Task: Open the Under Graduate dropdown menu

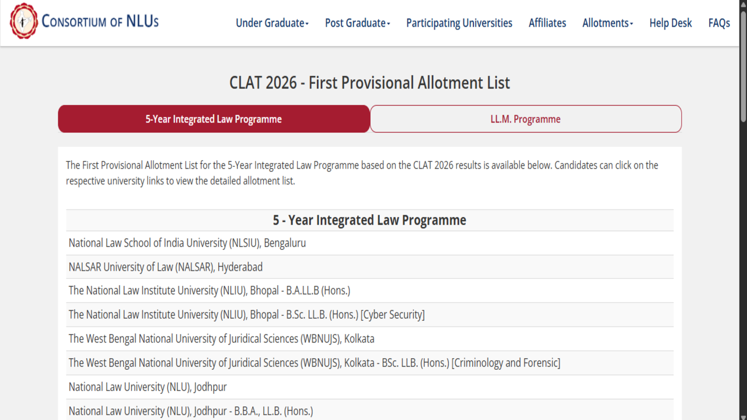Action: pos(272,23)
